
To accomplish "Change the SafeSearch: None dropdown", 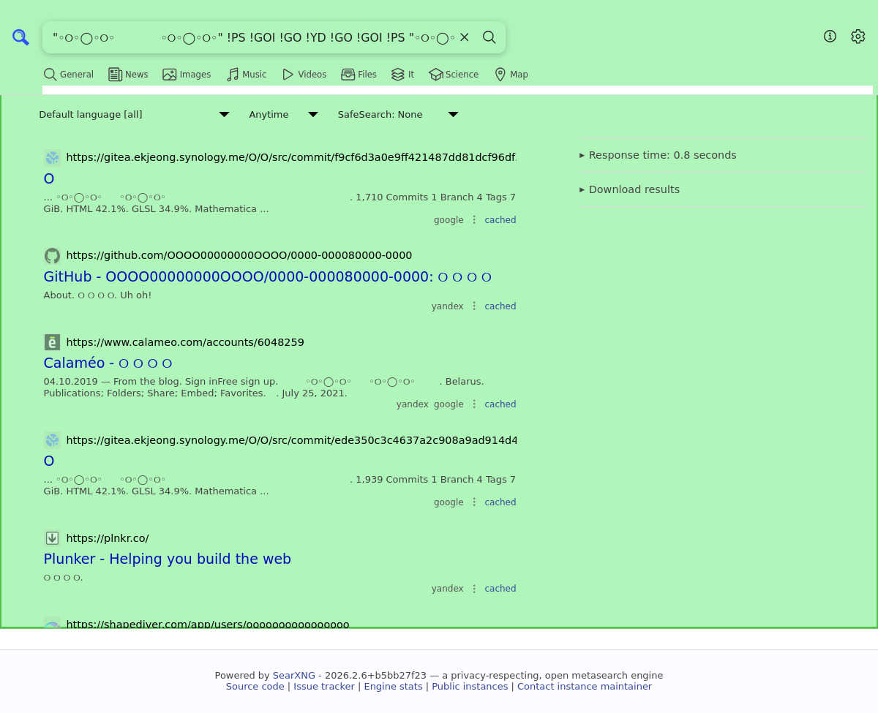I will [x=397, y=115].
